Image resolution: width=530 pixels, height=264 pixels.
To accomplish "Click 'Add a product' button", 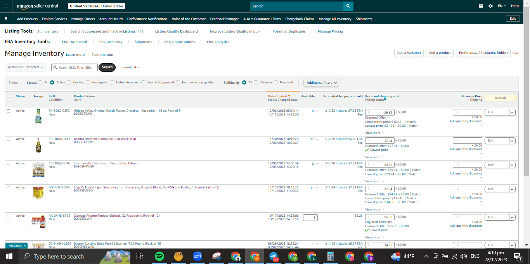I will click(440, 53).
